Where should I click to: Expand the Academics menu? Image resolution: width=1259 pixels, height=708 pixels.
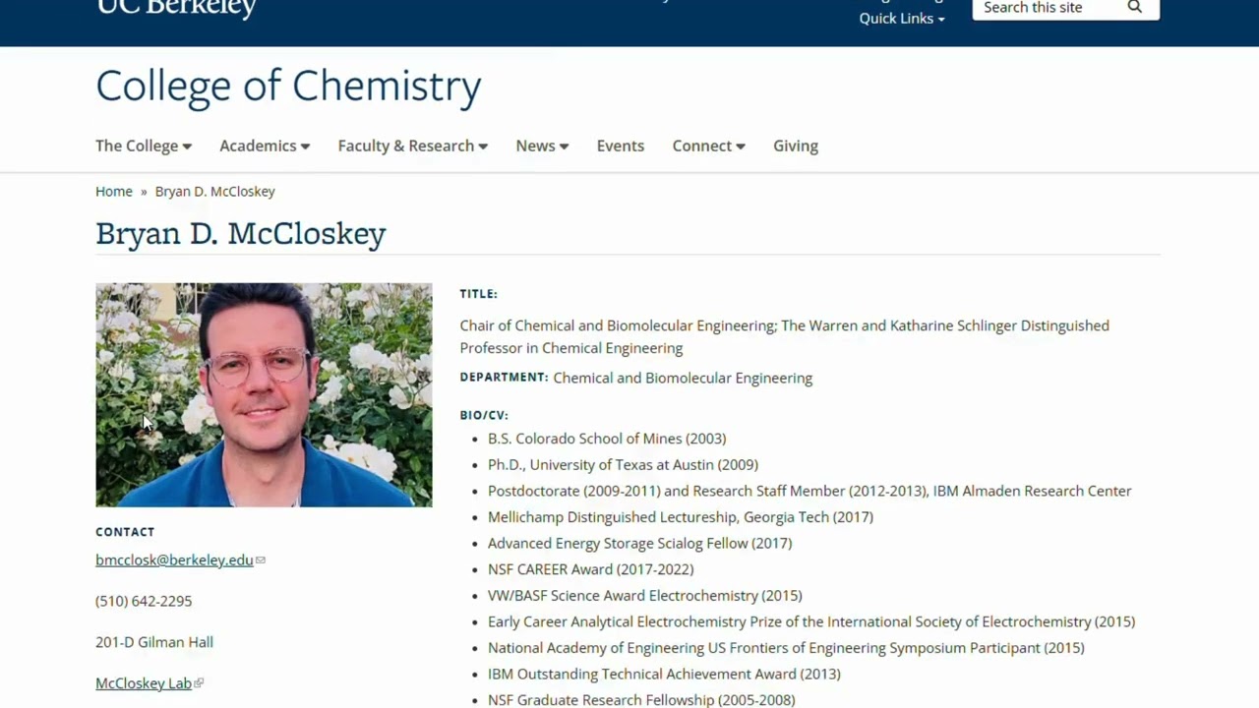[265, 146]
